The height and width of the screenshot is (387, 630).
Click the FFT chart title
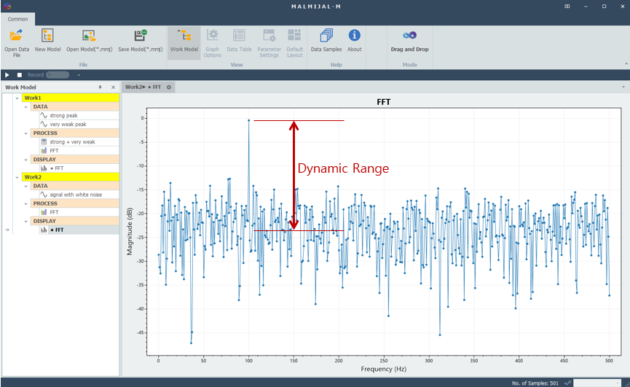coord(383,102)
